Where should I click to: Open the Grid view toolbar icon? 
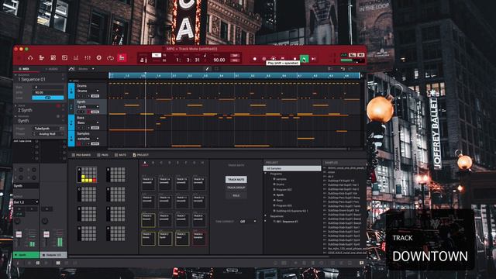click(x=53, y=58)
